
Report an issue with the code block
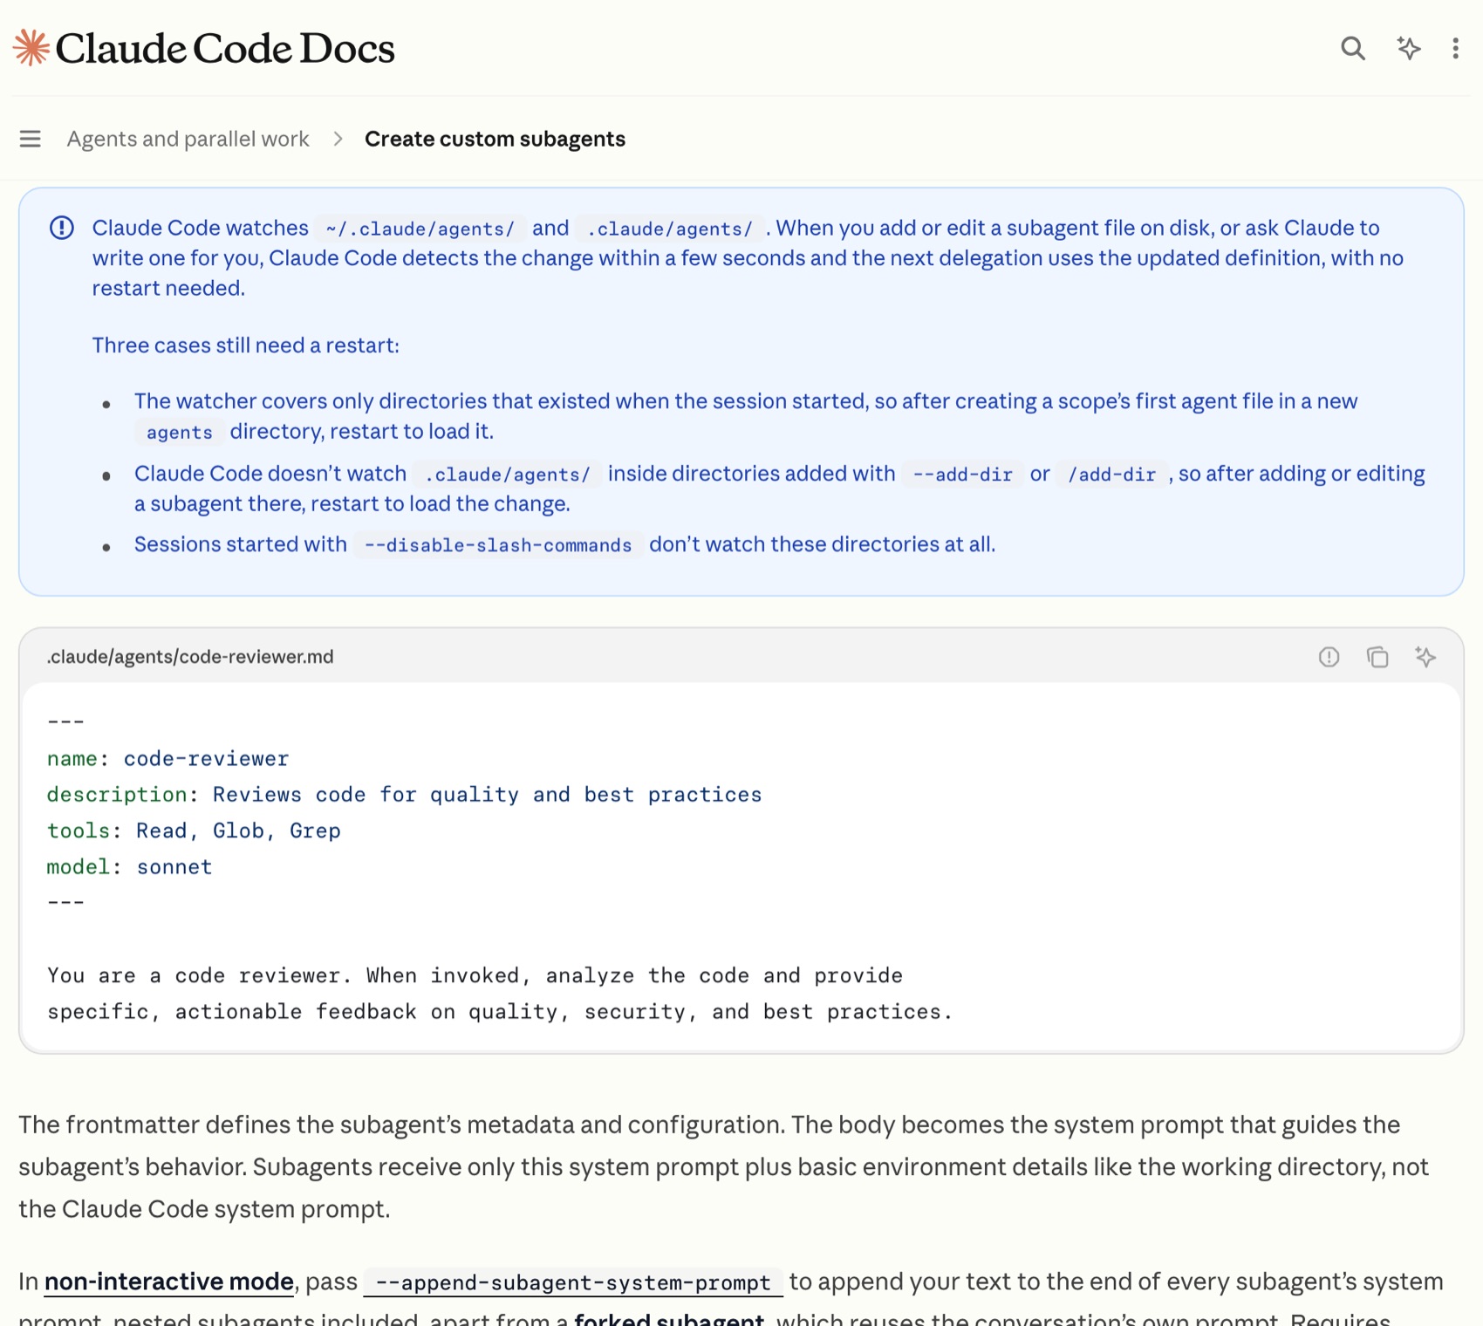pyautogui.click(x=1329, y=657)
